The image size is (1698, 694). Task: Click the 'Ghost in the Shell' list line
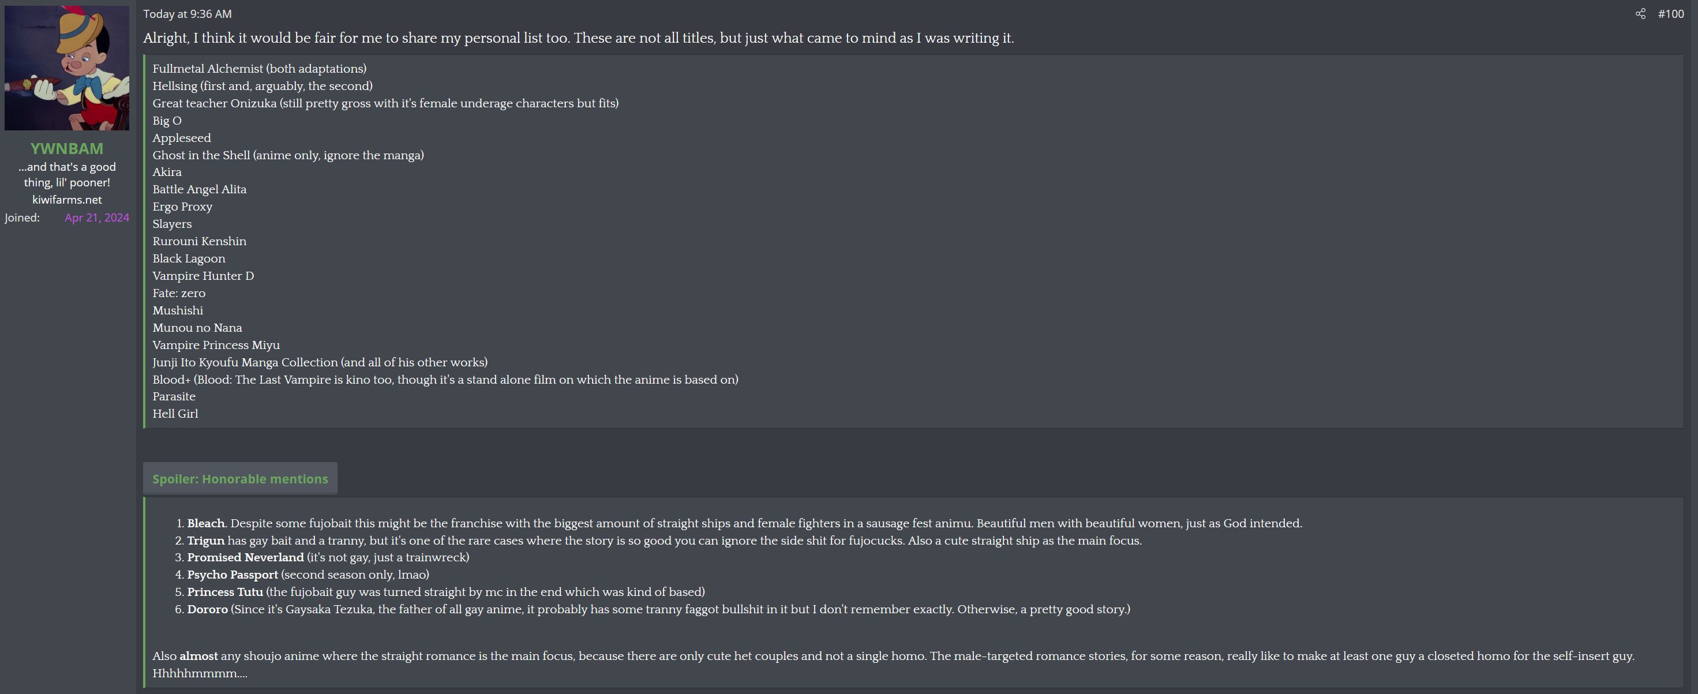click(x=288, y=155)
